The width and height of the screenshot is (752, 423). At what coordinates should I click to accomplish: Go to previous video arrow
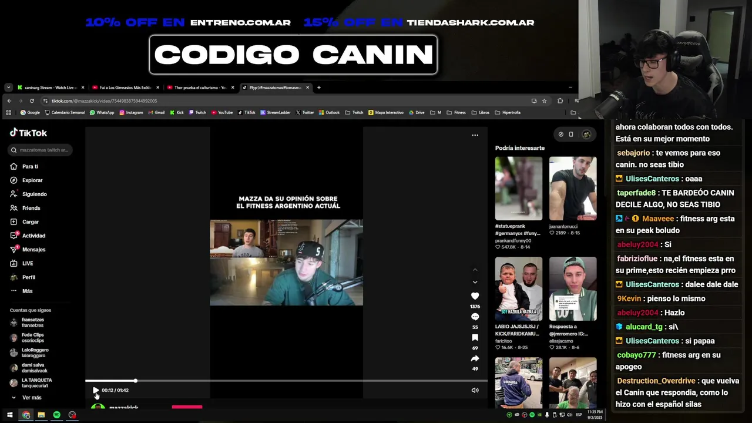tap(475, 270)
